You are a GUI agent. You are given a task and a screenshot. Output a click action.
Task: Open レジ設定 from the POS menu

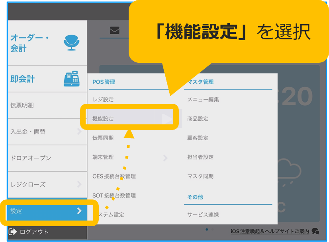(x=103, y=100)
